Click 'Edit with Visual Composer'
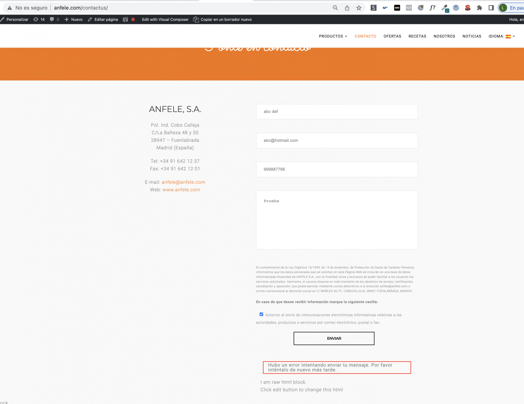 [x=165, y=19]
